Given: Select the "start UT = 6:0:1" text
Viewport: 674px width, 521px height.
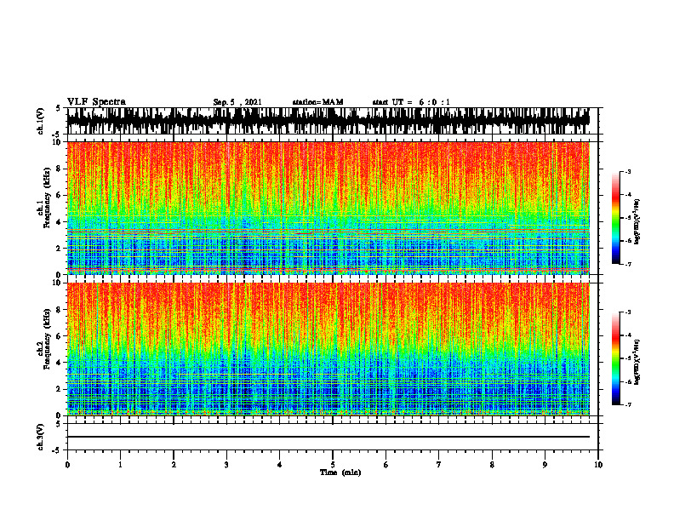Looking at the screenshot, I should (x=411, y=102).
